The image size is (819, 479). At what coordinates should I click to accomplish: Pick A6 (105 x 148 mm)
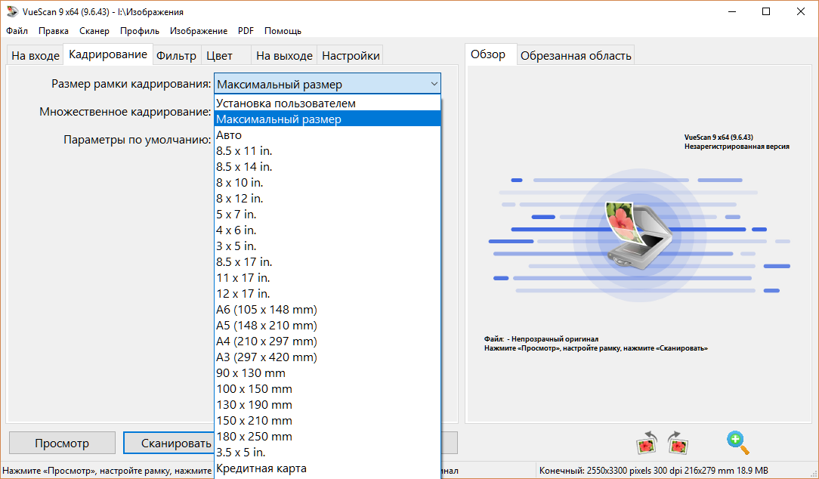coord(327,309)
